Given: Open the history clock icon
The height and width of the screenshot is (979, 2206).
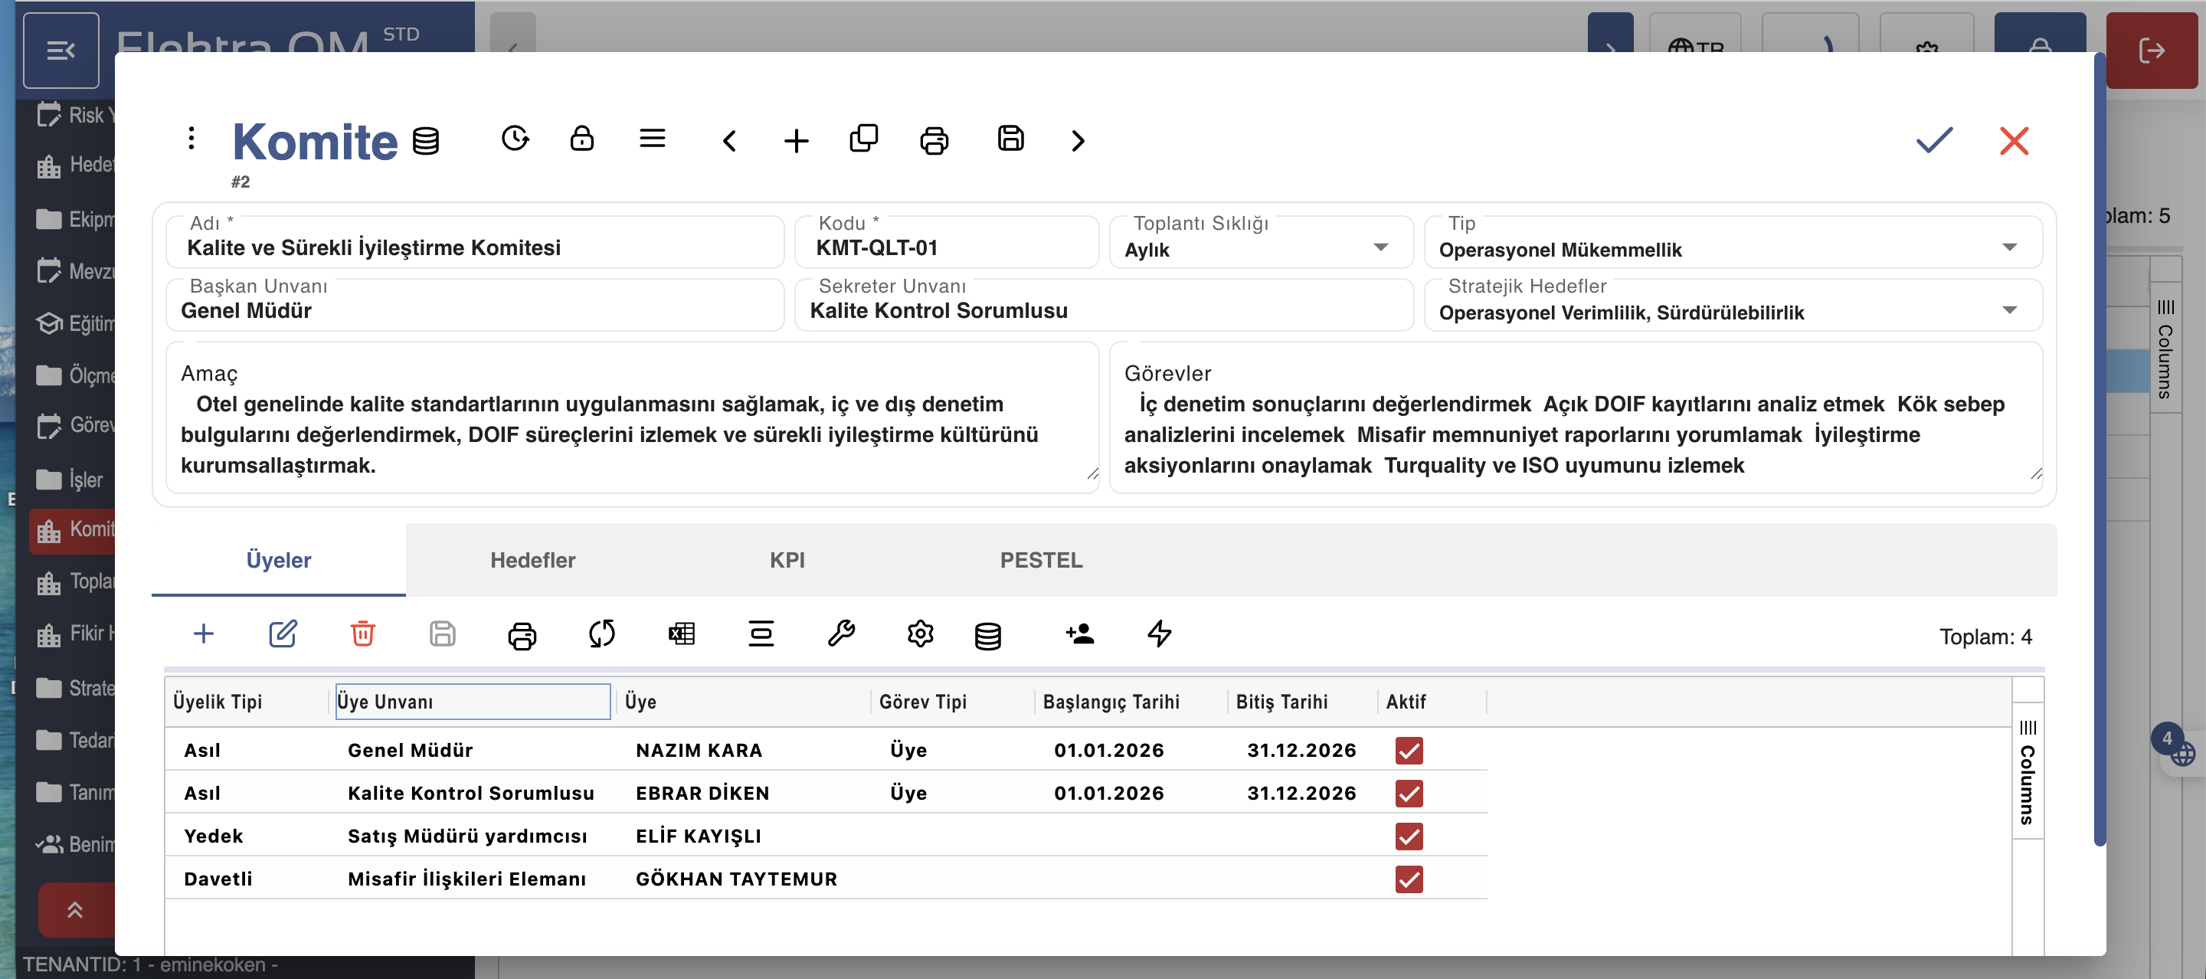Looking at the screenshot, I should (515, 138).
